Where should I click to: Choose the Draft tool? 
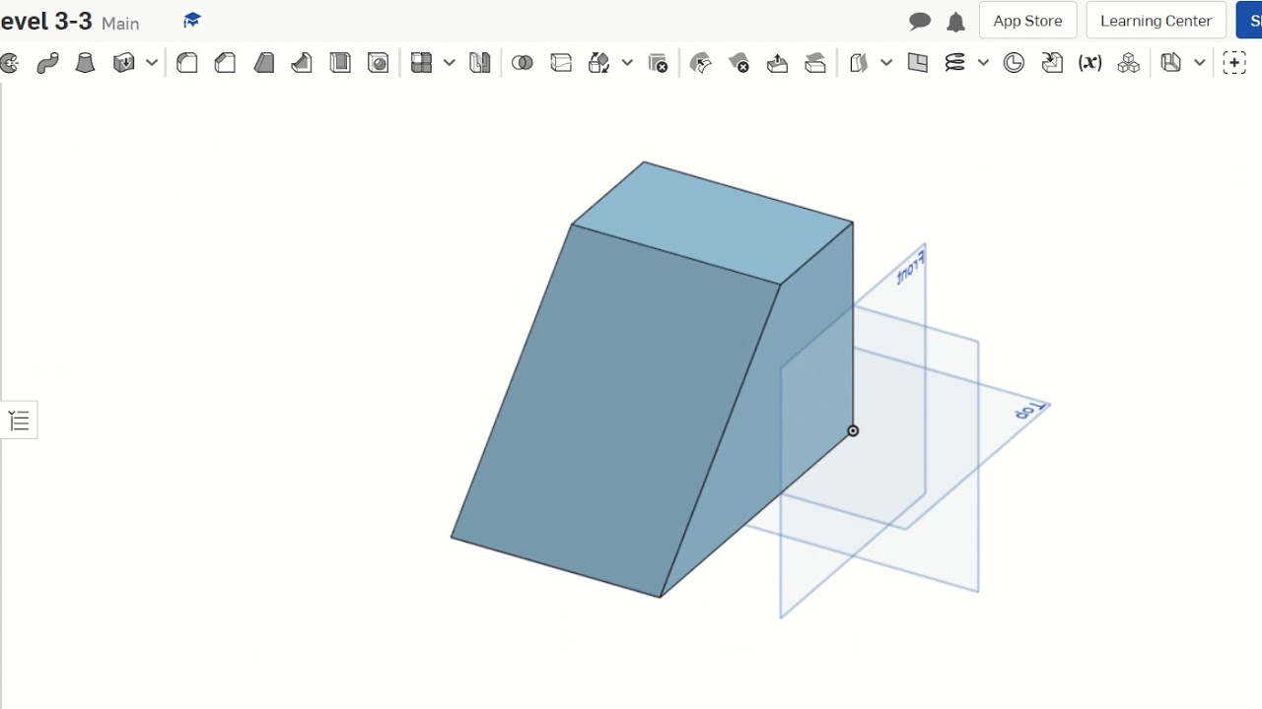[x=264, y=63]
